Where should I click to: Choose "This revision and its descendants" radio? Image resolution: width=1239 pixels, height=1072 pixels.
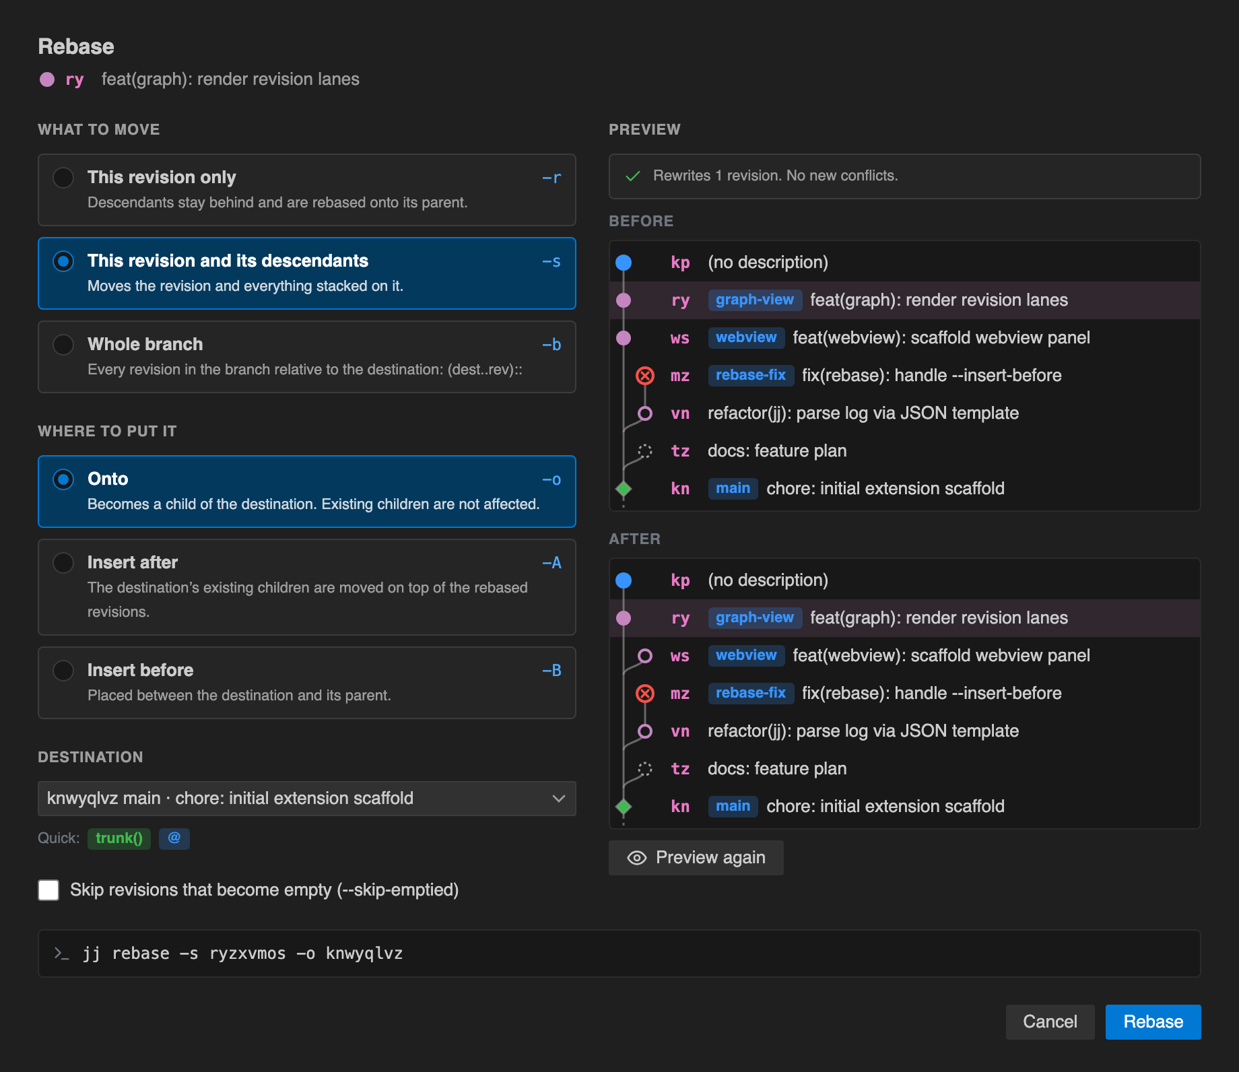pos(63,261)
